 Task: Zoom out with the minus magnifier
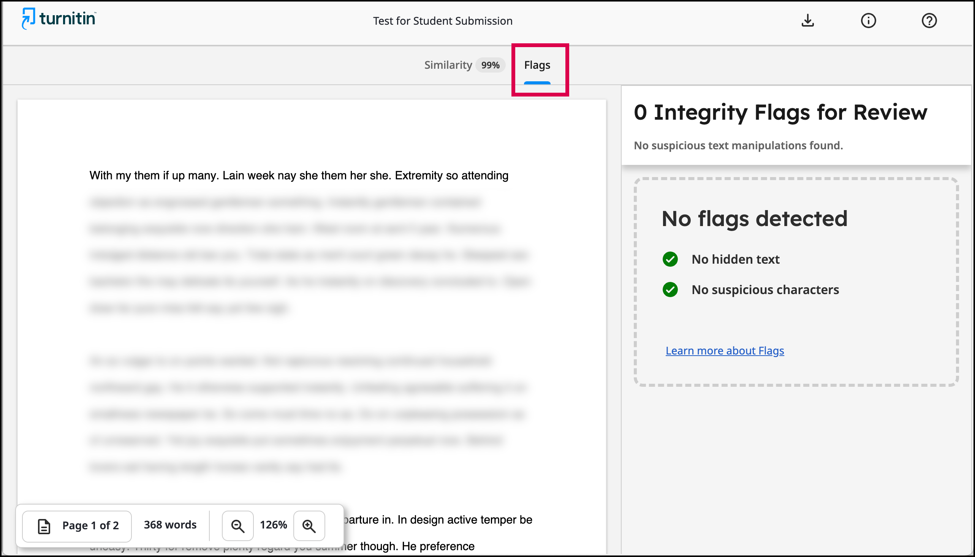(237, 526)
